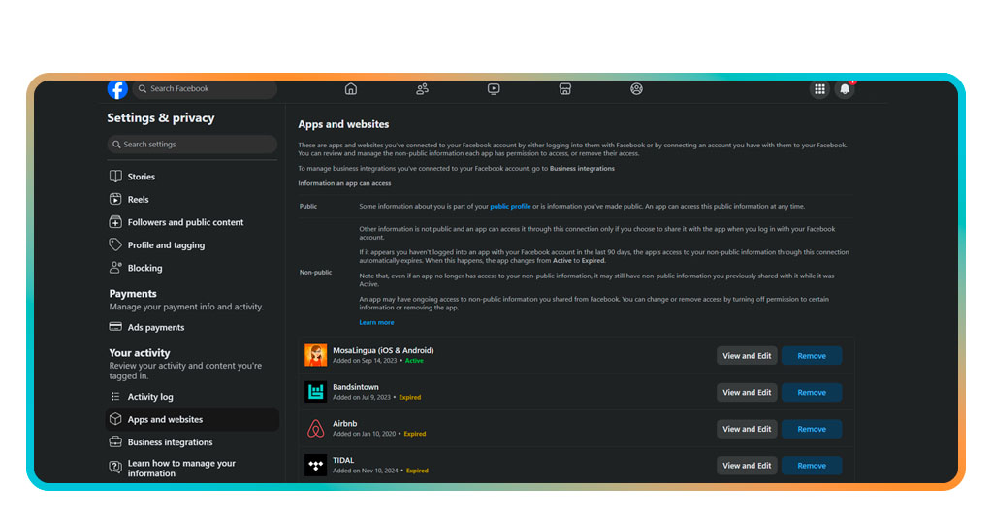Click the MosaLingua app thumbnail

pyautogui.click(x=315, y=355)
